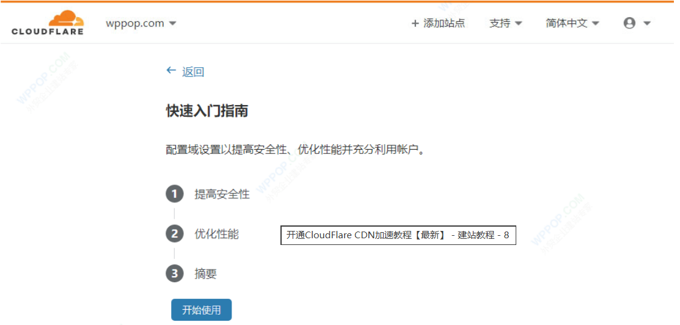Expand the caret arrow next to 支持

(519, 24)
